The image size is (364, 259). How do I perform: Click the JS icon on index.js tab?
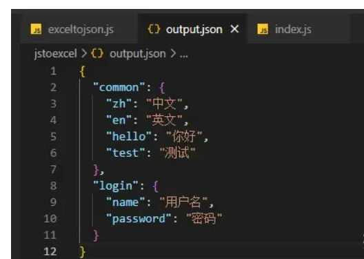tap(263, 29)
